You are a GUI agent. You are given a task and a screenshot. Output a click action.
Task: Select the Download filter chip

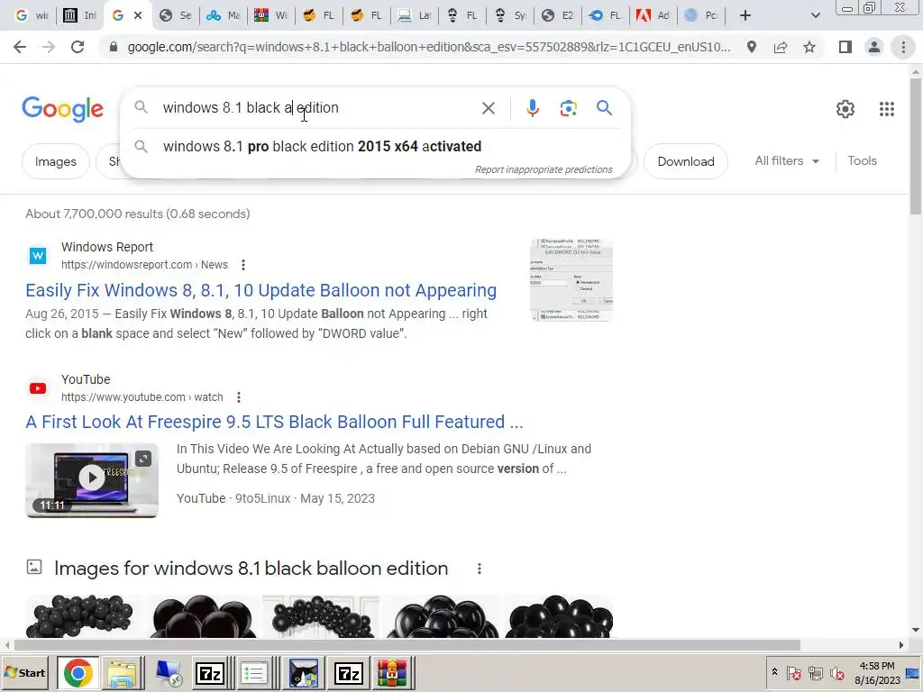[686, 161]
